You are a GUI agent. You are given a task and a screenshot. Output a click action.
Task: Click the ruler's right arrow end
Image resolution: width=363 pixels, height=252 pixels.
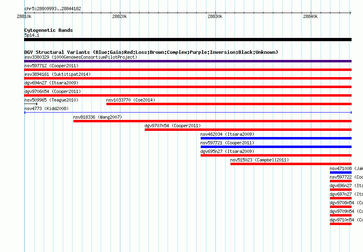point(350,13)
